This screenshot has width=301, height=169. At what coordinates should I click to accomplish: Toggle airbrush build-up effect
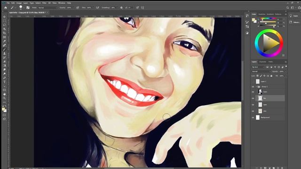pos(97,8)
